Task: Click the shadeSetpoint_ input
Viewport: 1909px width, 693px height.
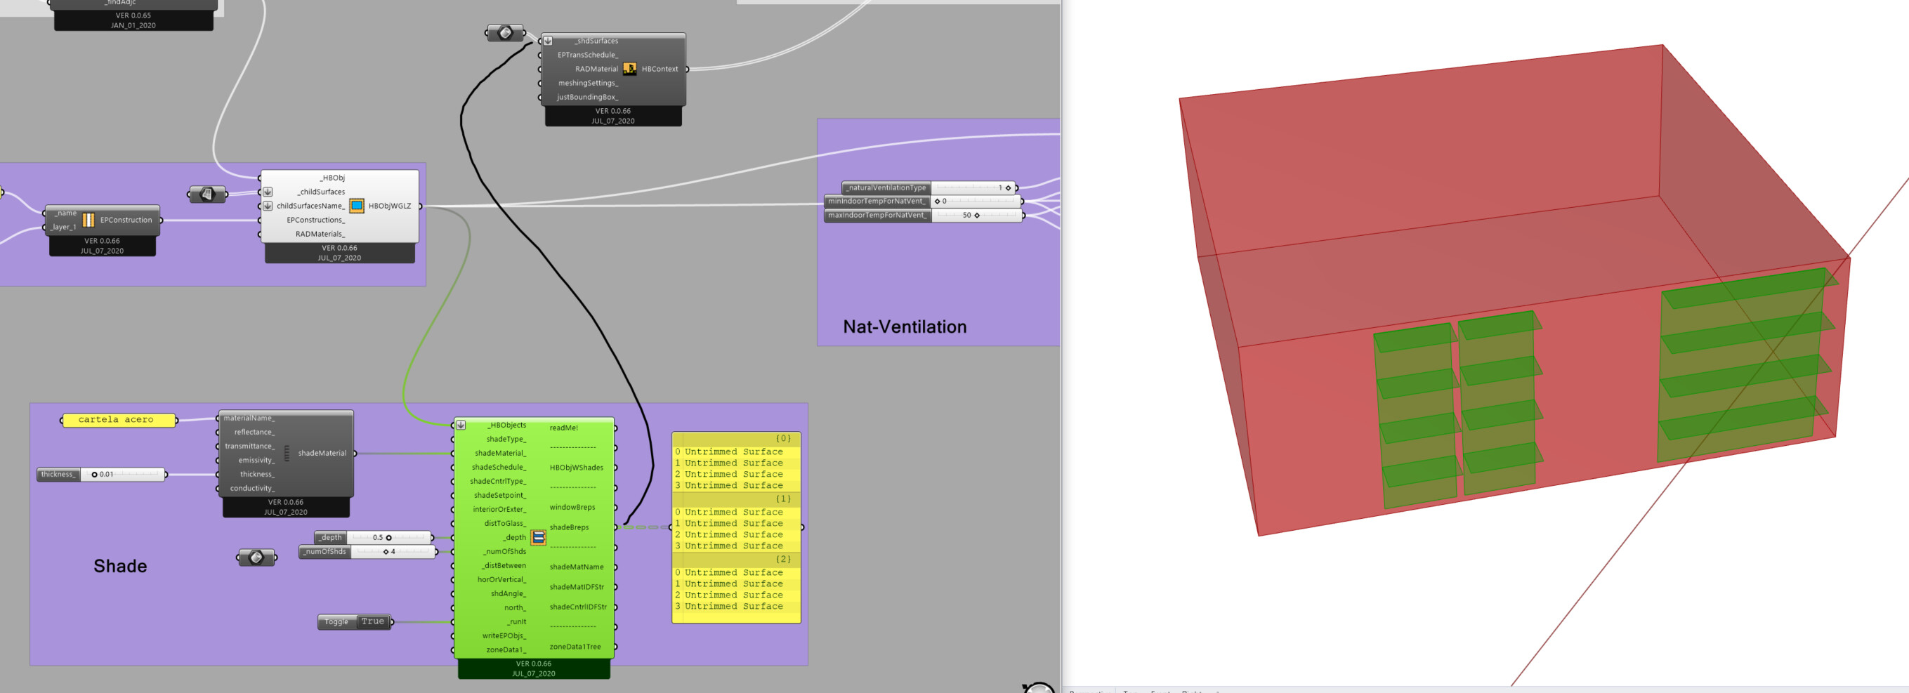Action: pyautogui.click(x=500, y=496)
